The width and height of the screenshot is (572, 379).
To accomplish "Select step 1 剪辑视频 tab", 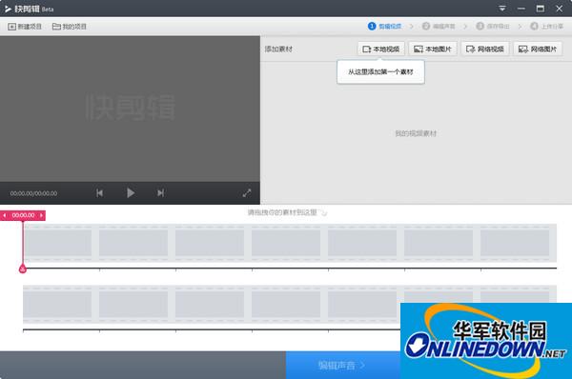I will point(385,27).
